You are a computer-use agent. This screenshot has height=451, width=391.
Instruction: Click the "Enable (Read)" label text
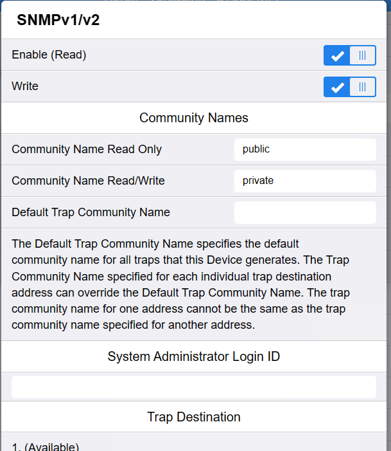click(x=49, y=55)
